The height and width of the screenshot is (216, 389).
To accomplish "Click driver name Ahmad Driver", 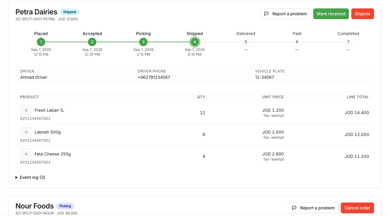I will [34, 77].
